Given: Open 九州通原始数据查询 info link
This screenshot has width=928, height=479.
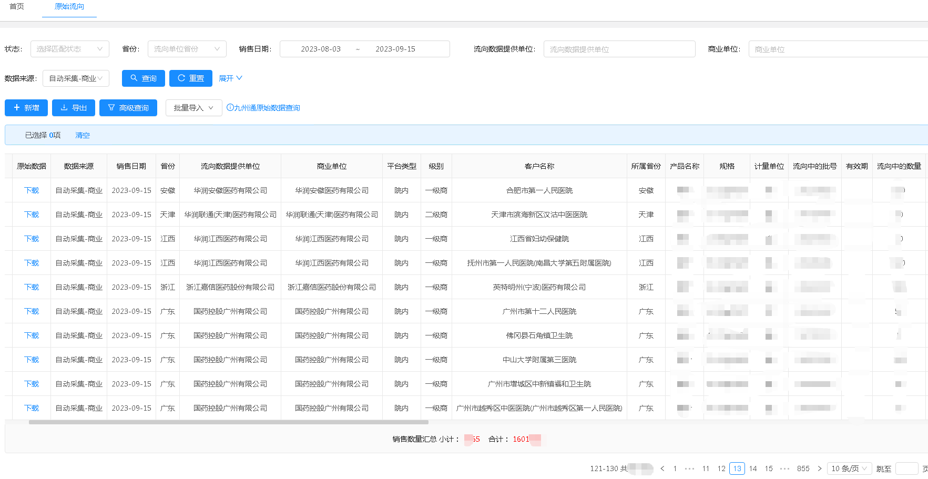Looking at the screenshot, I should [x=263, y=108].
